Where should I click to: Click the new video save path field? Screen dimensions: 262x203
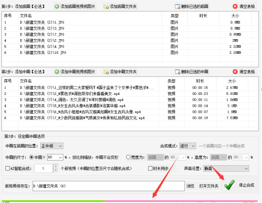click(x=109, y=186)
